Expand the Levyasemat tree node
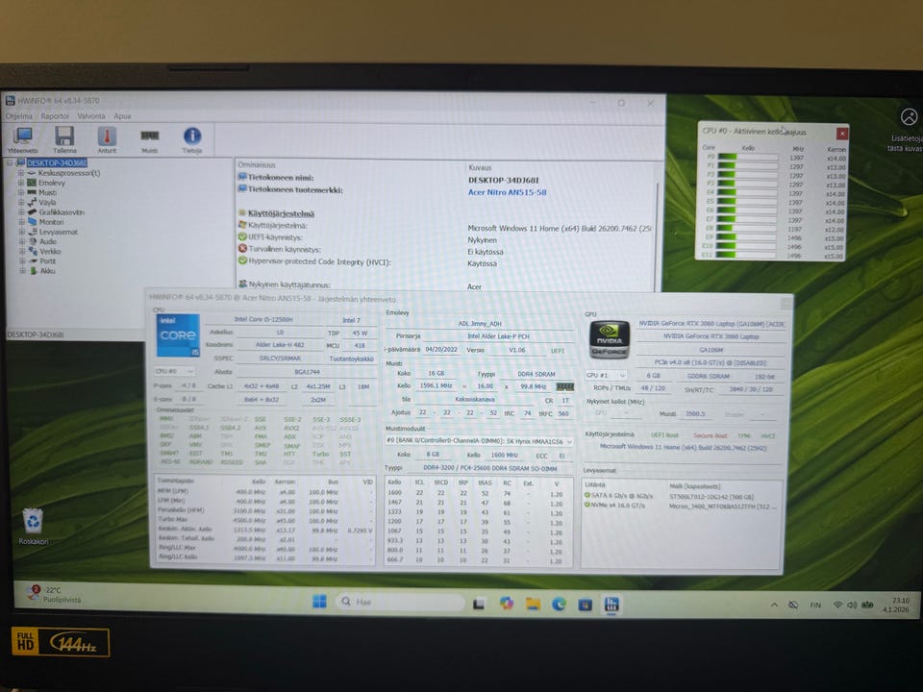The width and height of the screenshot is (923, 692). [x=22, y=232]
